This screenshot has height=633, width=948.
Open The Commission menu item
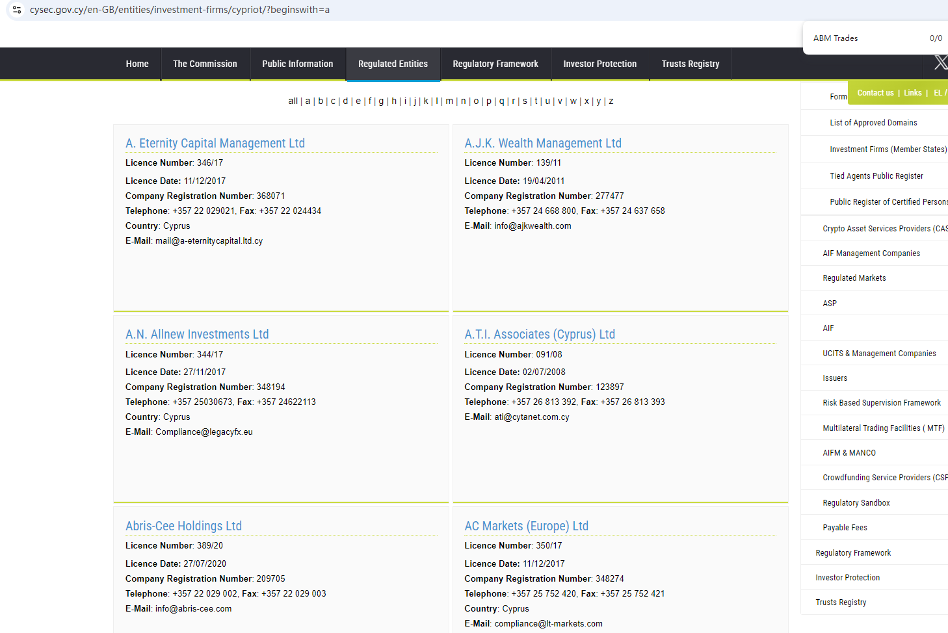tap(205, 64)
